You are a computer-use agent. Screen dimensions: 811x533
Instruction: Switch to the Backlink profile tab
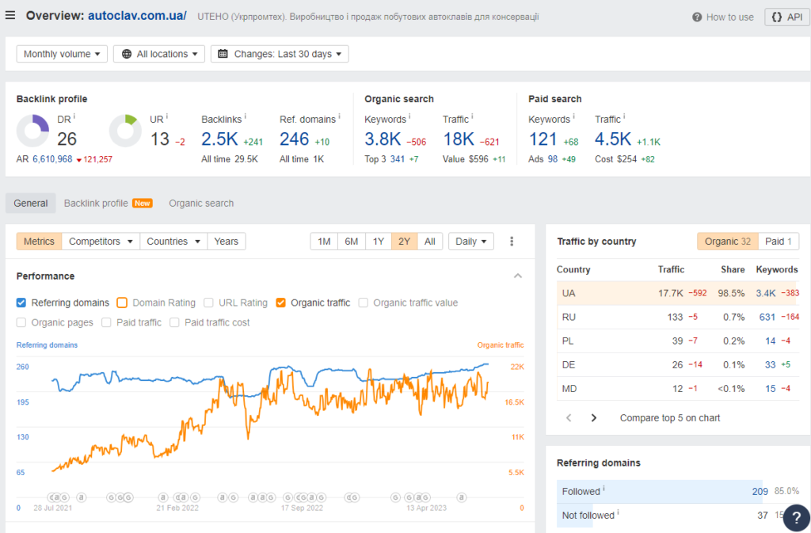108,204
